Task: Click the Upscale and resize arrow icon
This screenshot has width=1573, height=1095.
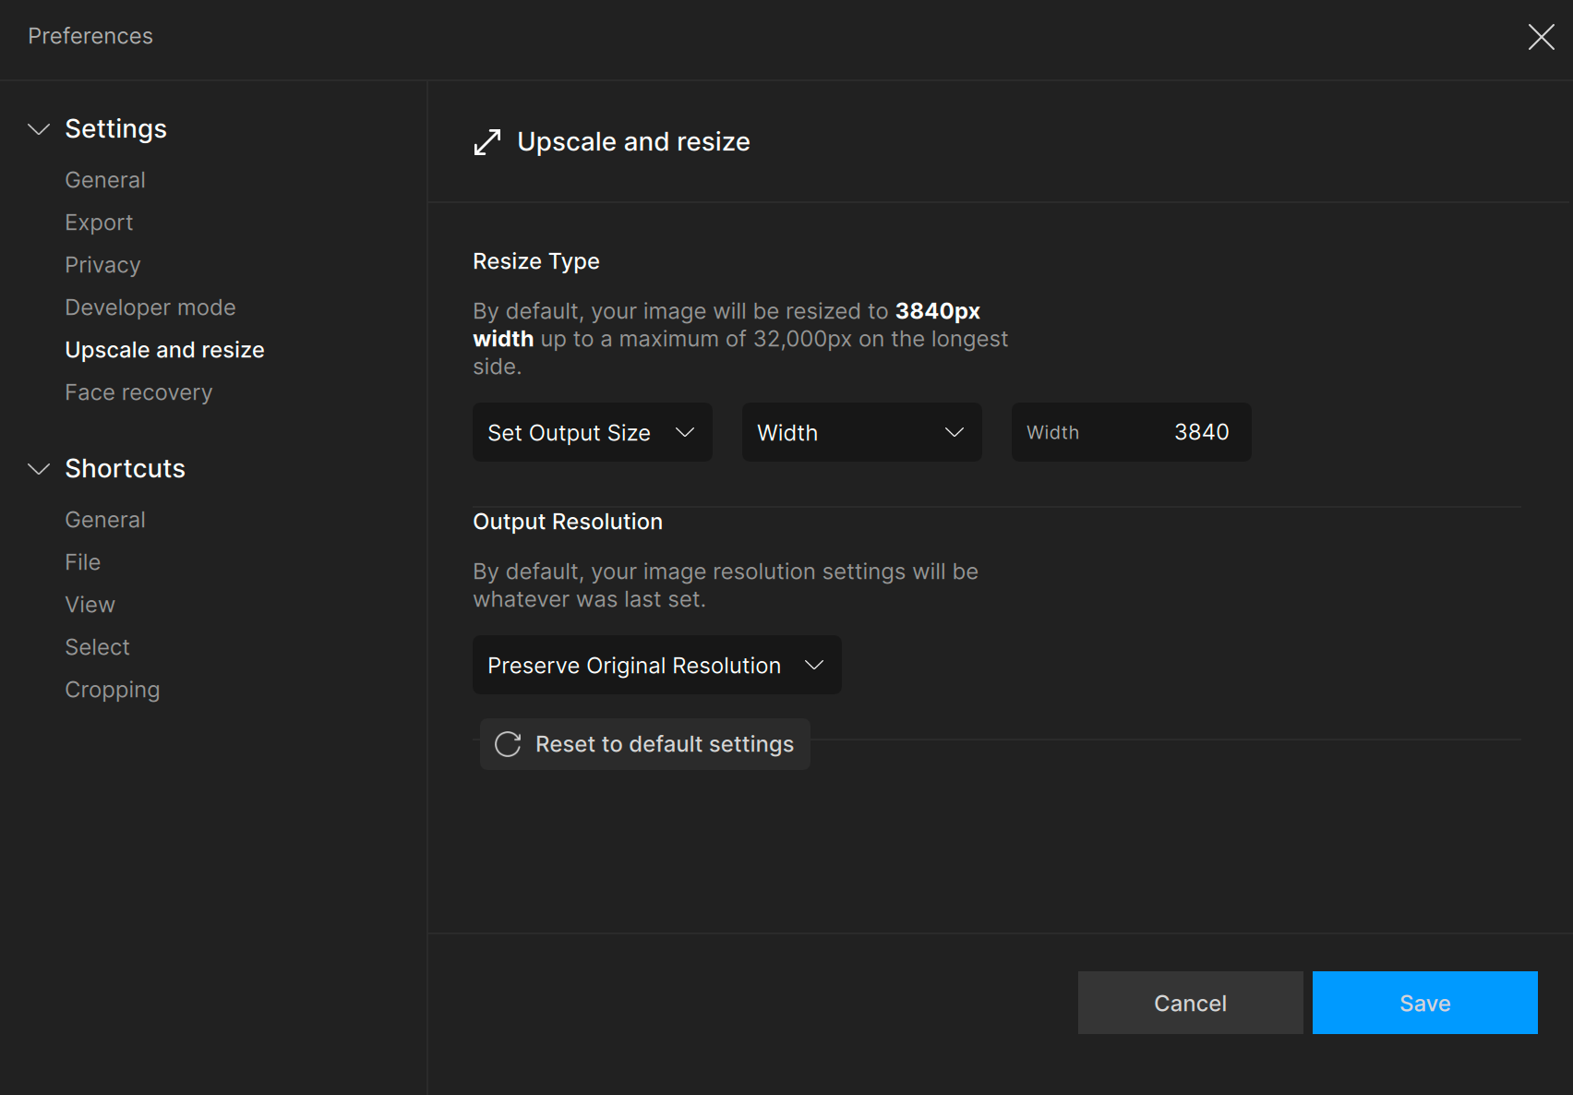Action: click(487, 142)
